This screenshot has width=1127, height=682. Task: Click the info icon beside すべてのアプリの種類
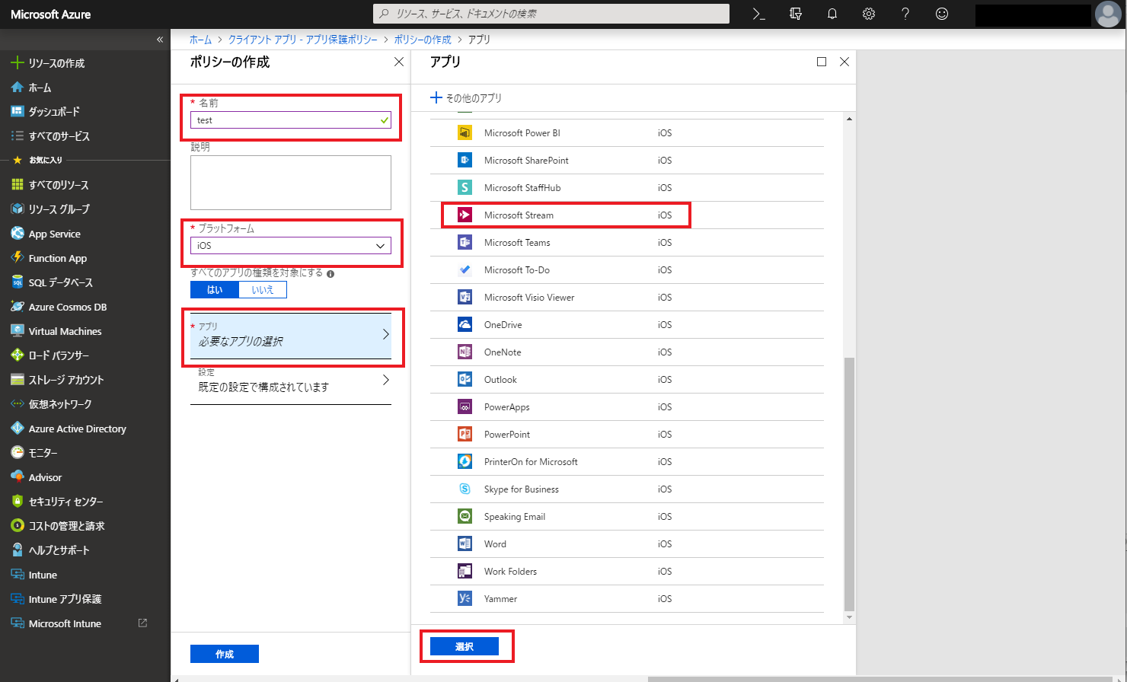coord(330,274)
